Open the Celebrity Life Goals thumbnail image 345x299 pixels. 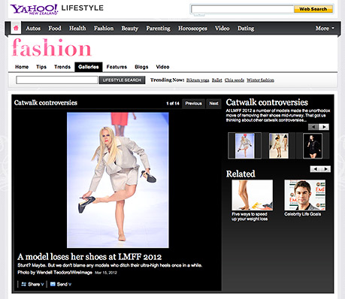305,195
